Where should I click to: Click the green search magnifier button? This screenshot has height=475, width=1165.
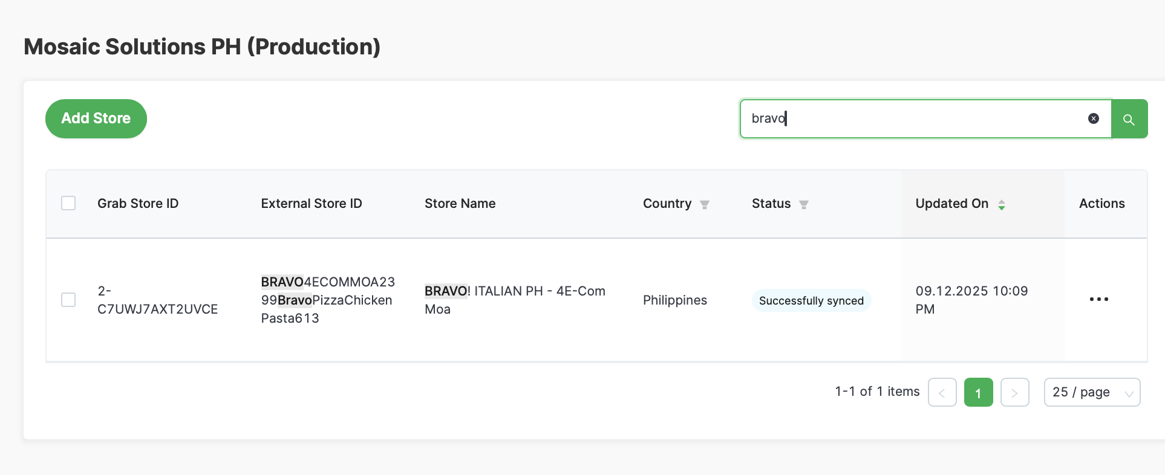pyautogui.click(x=1129, y=119)
